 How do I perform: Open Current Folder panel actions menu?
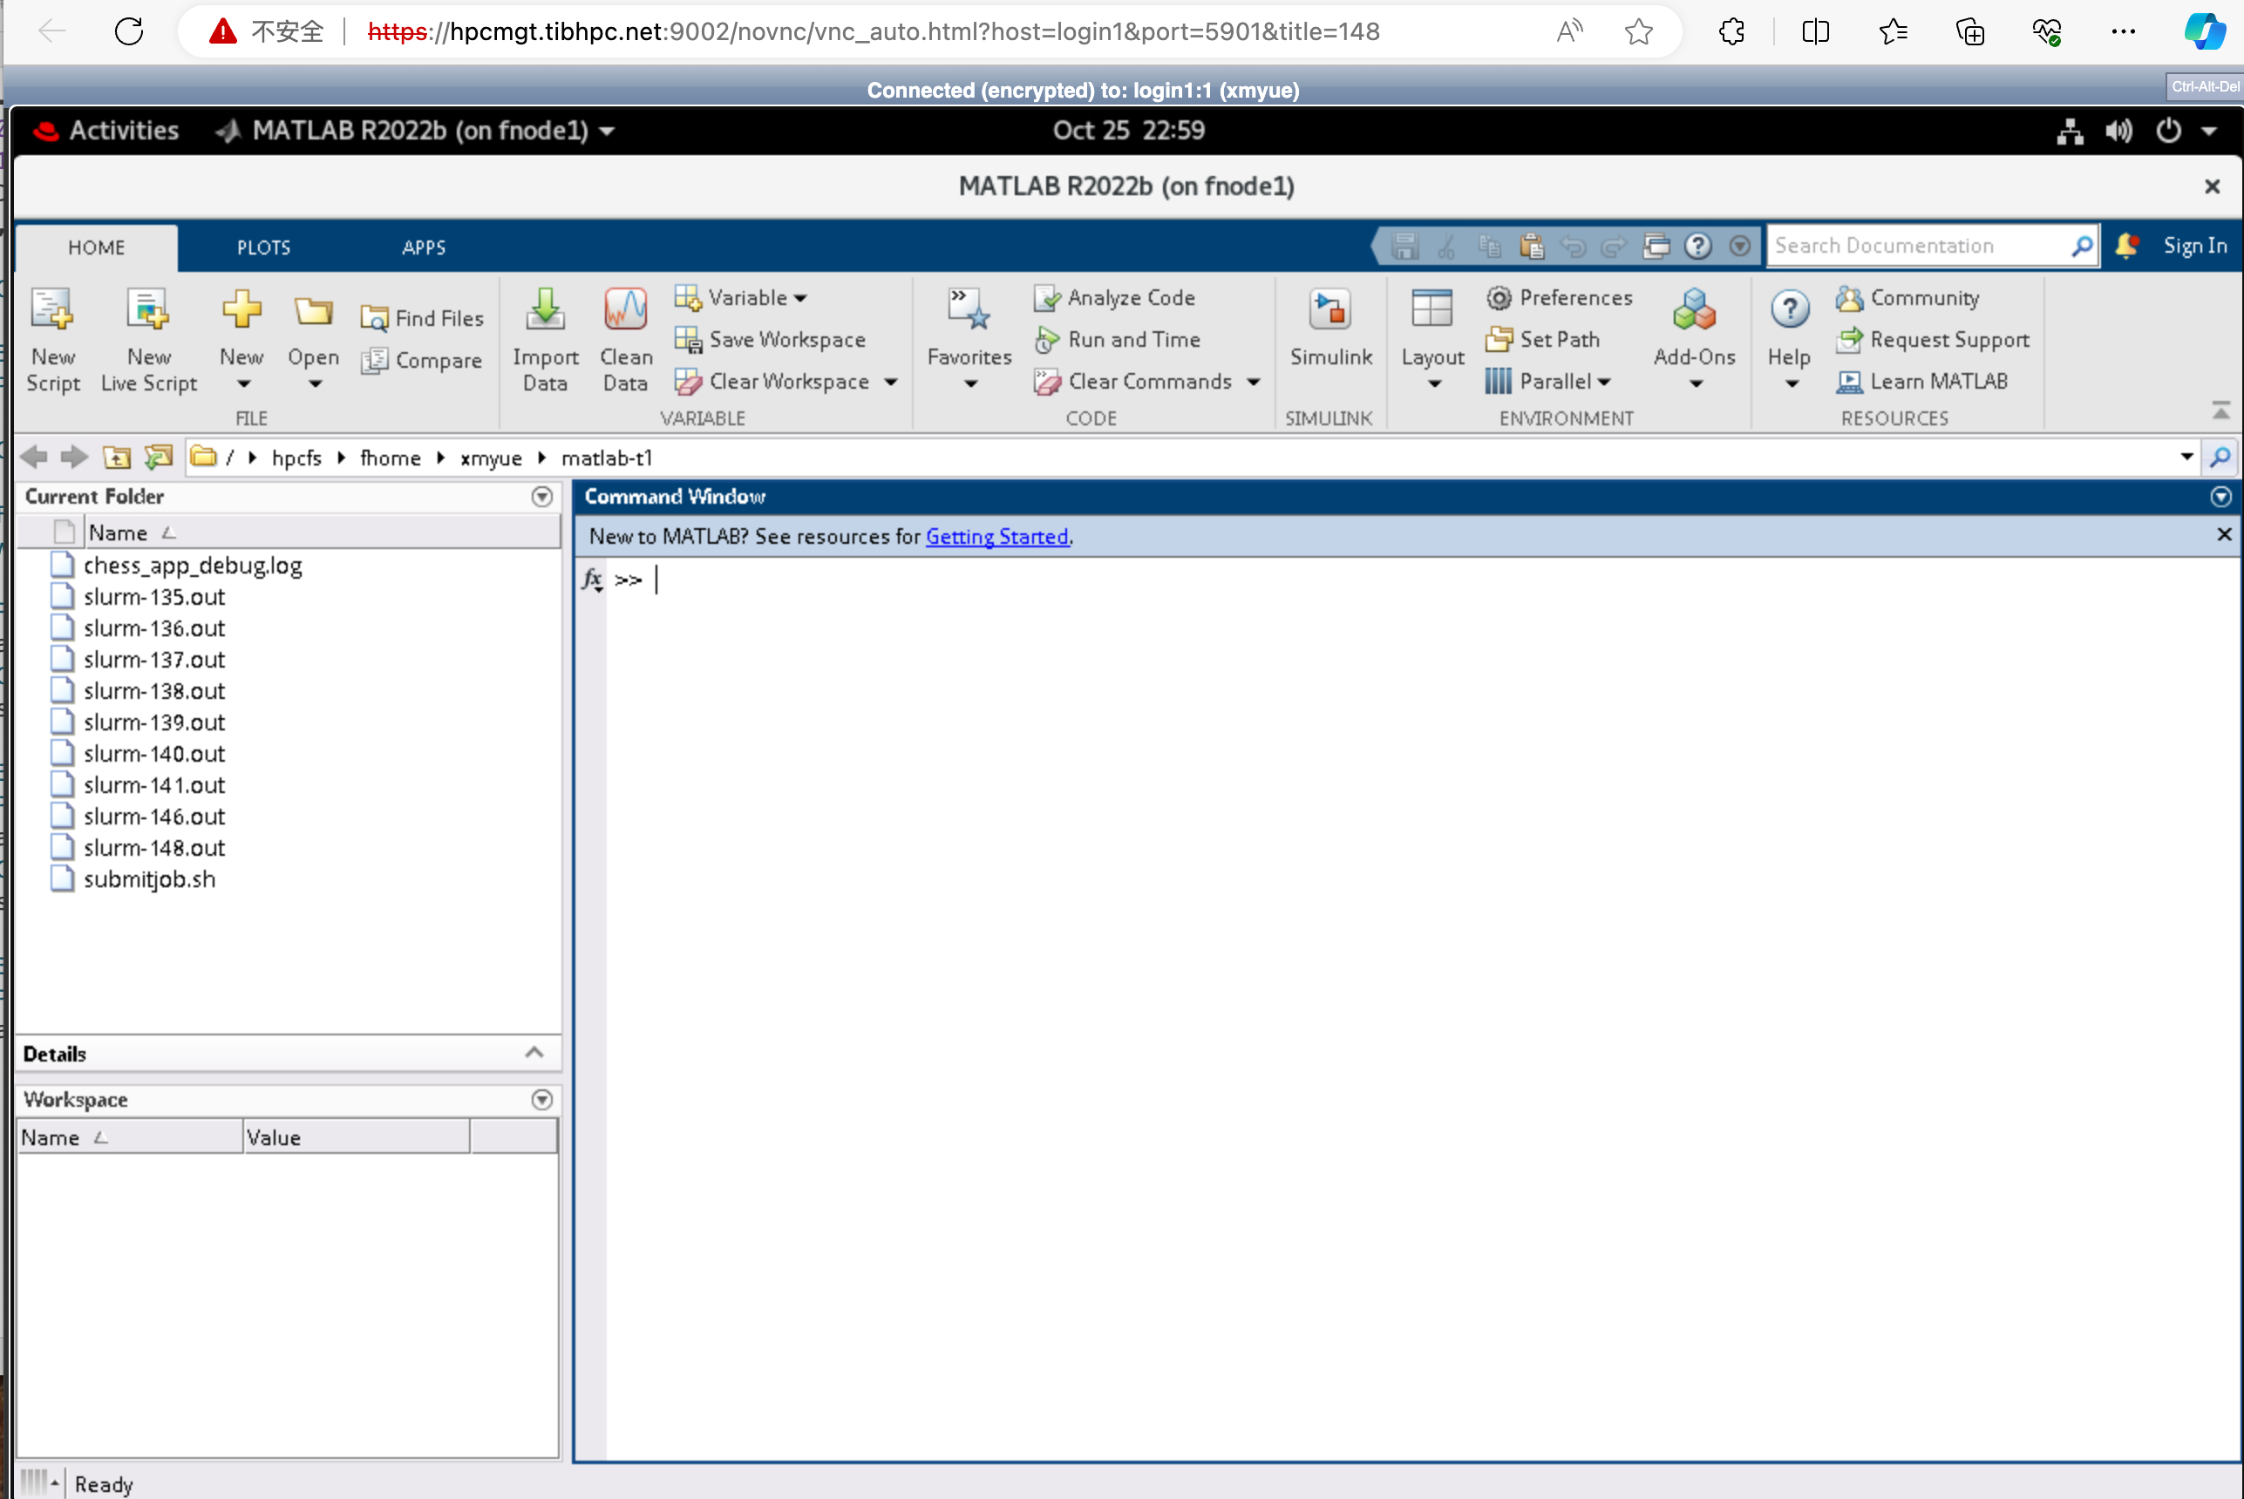click(542, 496)
